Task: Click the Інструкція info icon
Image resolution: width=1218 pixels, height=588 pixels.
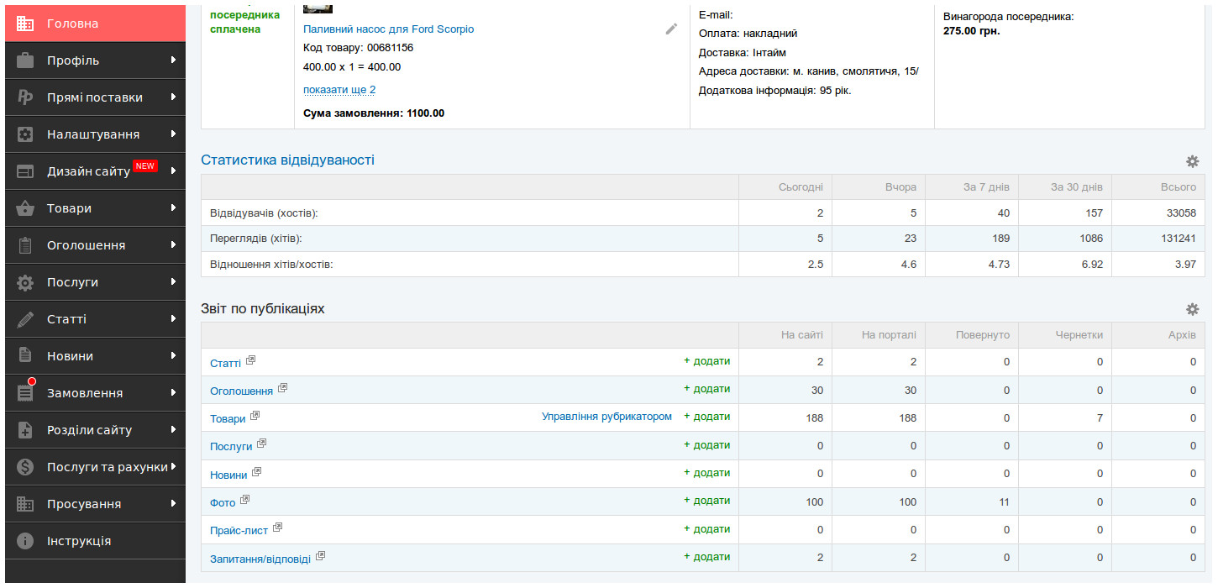Action: coord(25,541)
